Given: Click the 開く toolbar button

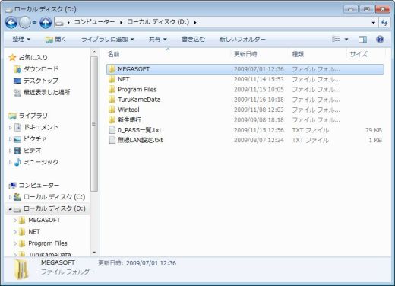Looking at the screenshot, I should pos(55,39).
